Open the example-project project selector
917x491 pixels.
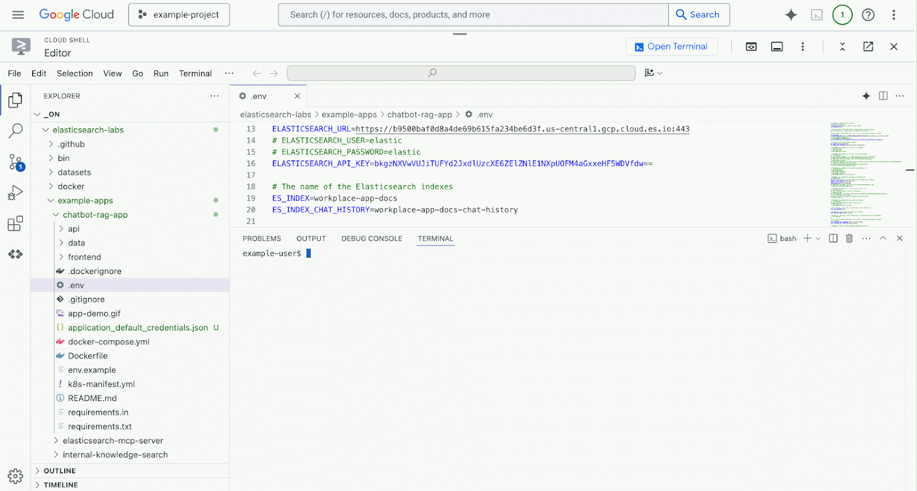point(179,15)
